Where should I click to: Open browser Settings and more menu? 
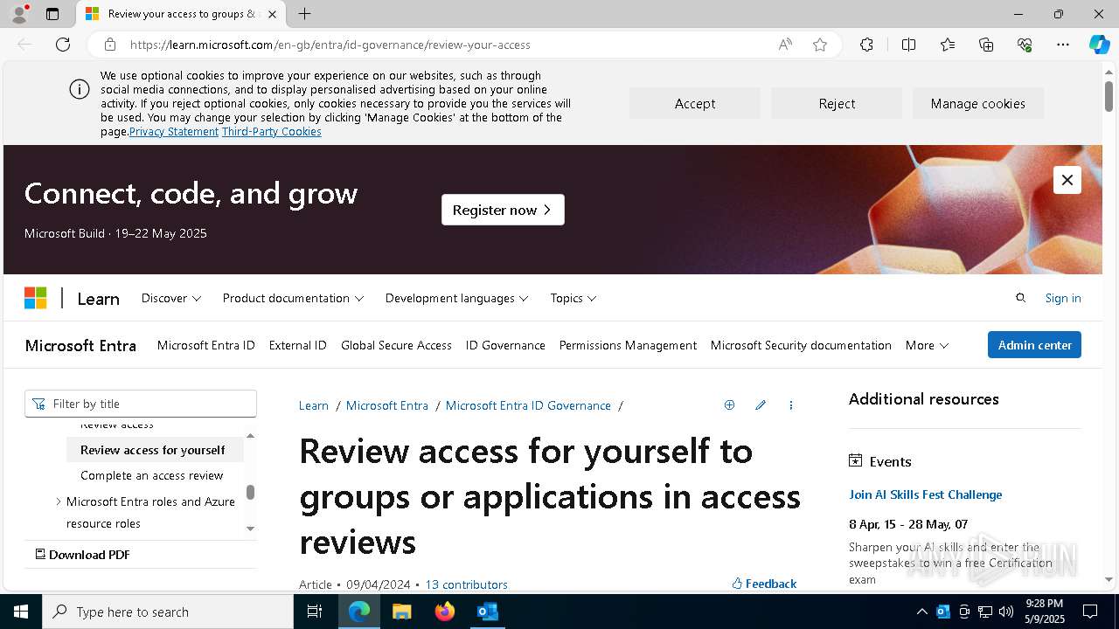[1063, 45]
